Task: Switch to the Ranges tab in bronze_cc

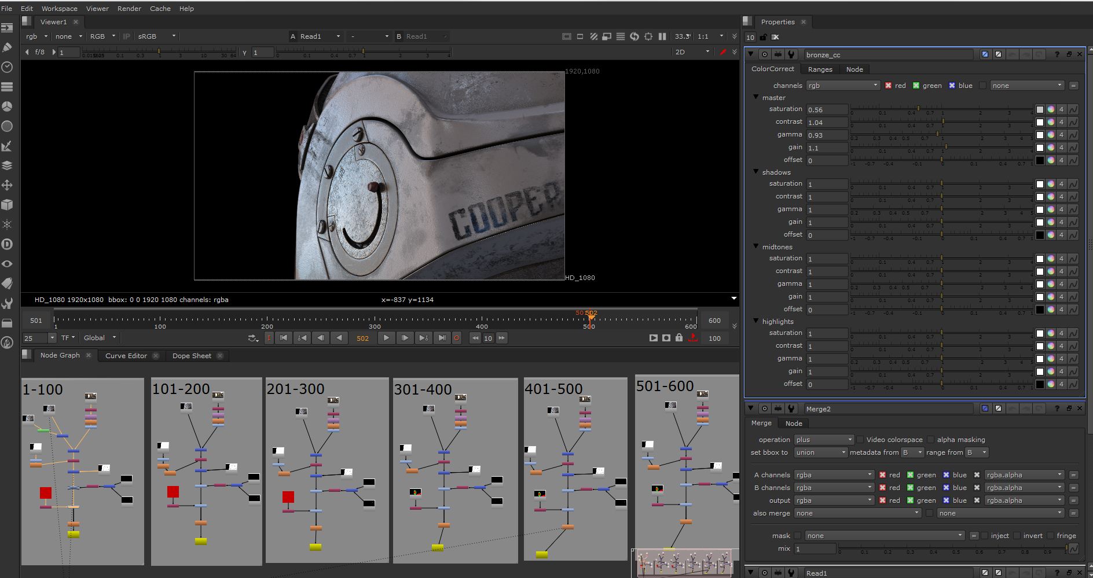Action: pos(820,69)
